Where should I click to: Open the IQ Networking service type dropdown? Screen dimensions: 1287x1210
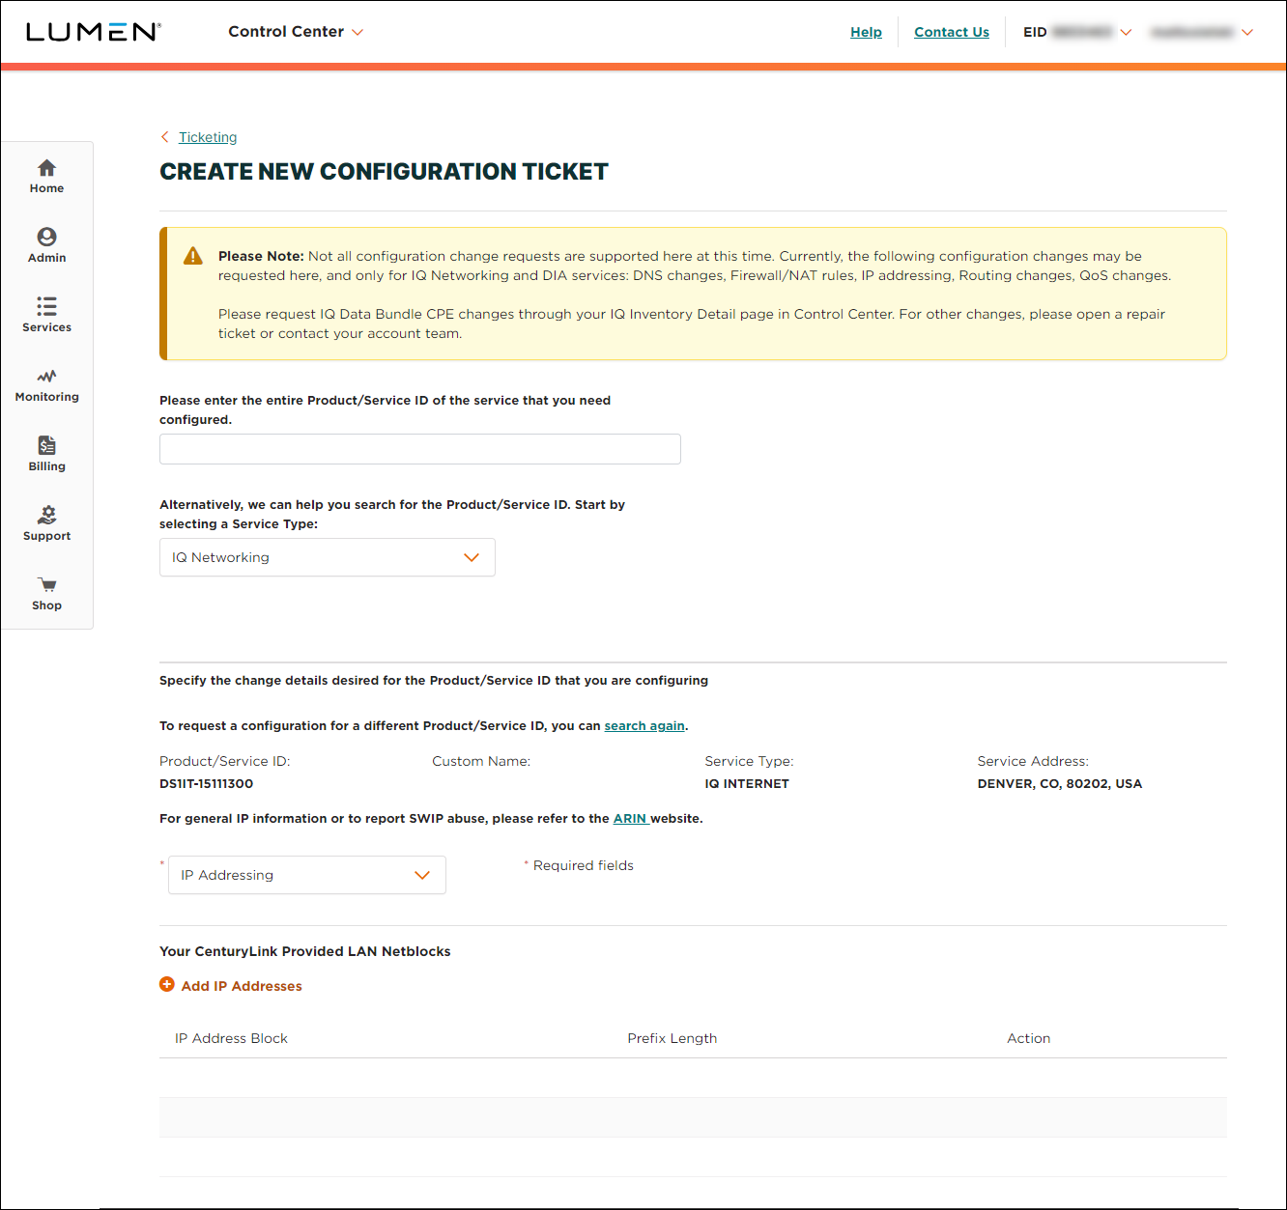[328, 557]
